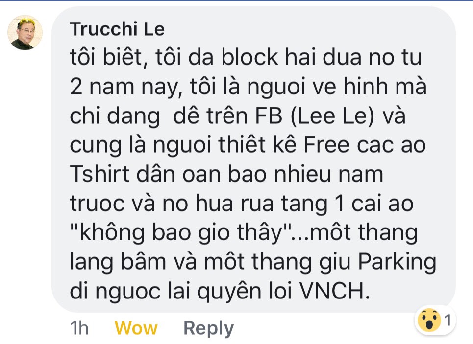Click the "FB" text in the comment

pyautogui.click(x=269, y=116)
